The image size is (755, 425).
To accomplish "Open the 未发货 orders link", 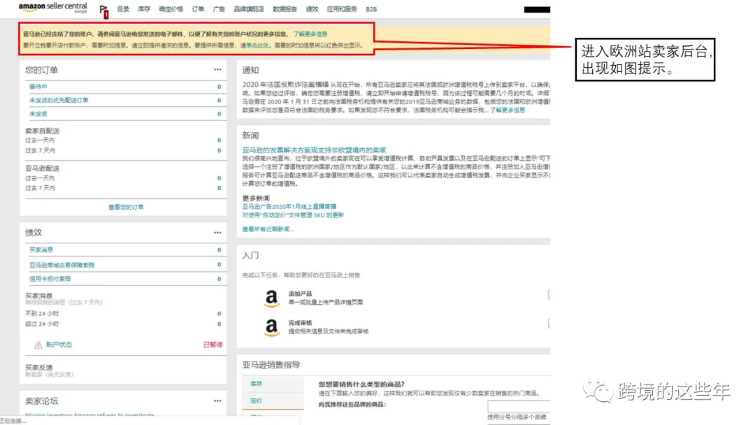I will point(38,114).
